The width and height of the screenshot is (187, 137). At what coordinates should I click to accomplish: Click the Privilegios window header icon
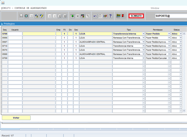tap(2, 24)
